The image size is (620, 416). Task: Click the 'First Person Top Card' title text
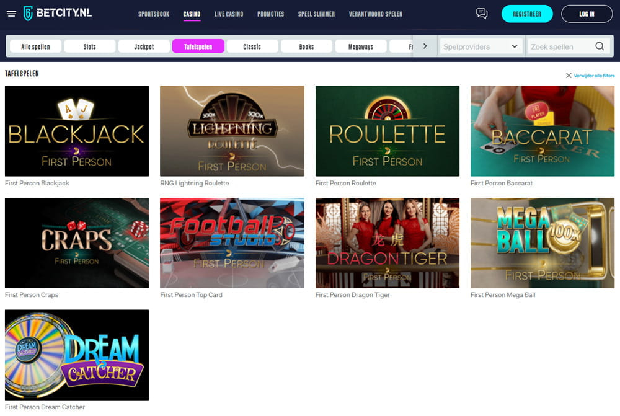191,295
